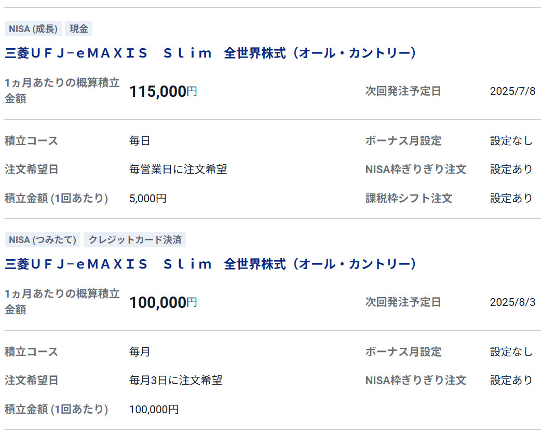Click the second NISA枠ぎりぎり注文 label
The image size is (541, 436).
pos(416,381)
